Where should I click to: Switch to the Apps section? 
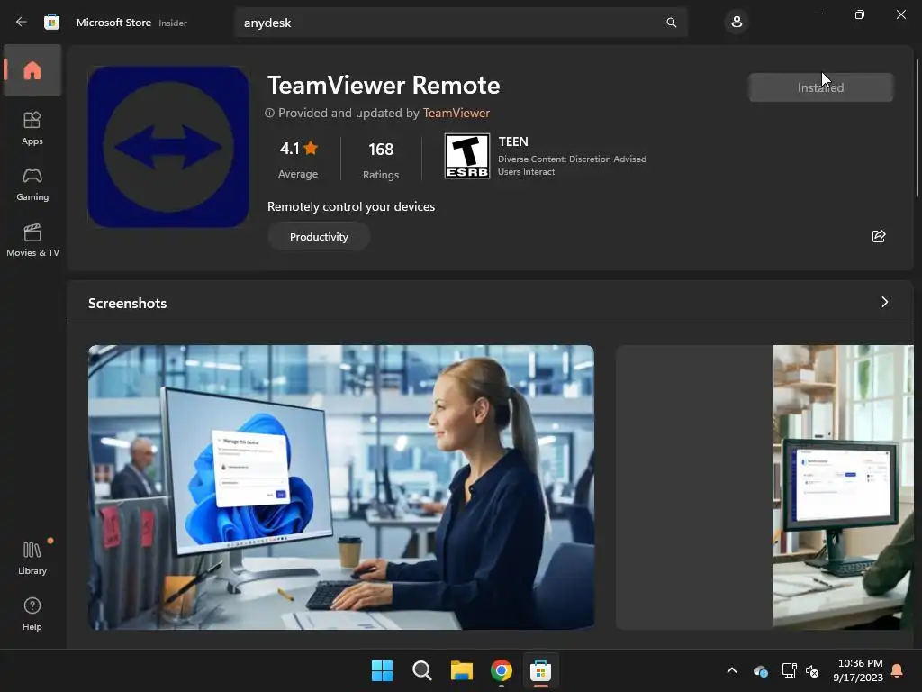32,128
